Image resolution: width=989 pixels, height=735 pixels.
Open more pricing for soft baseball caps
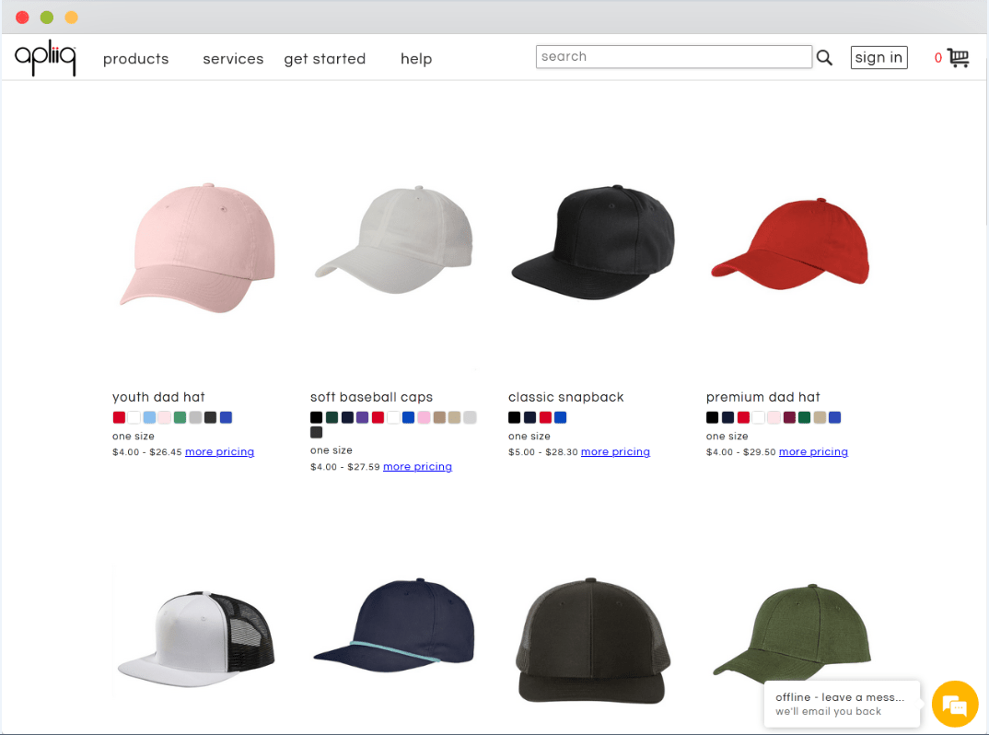pos(417,467)
